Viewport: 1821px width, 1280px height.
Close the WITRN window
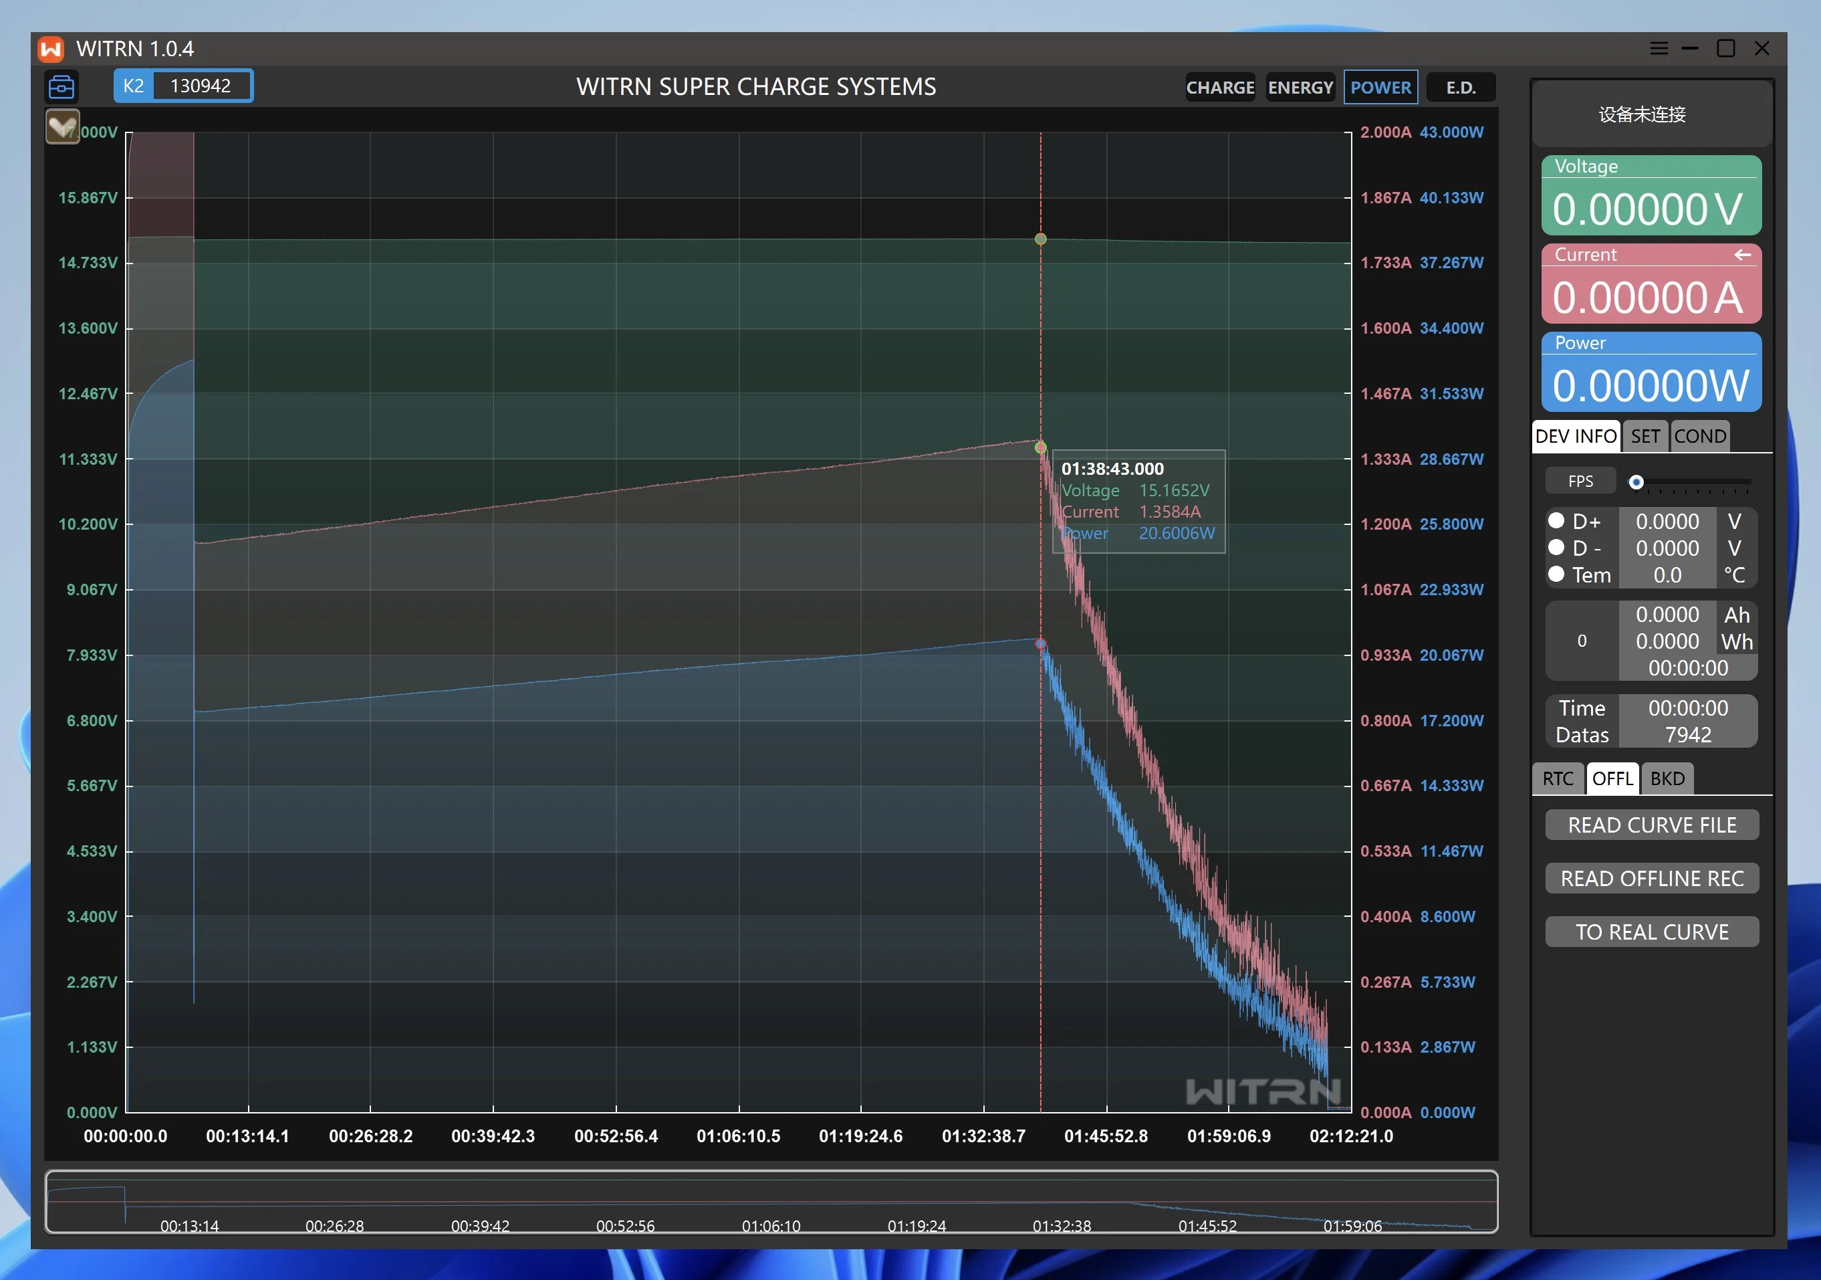1762,48
